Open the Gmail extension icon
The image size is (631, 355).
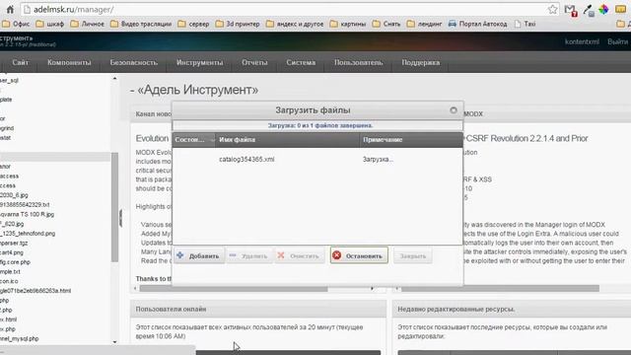(570, 10)
